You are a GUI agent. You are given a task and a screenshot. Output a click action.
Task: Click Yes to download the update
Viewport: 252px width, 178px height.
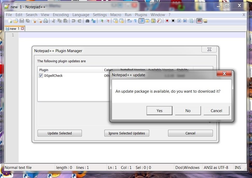[159, 111]
